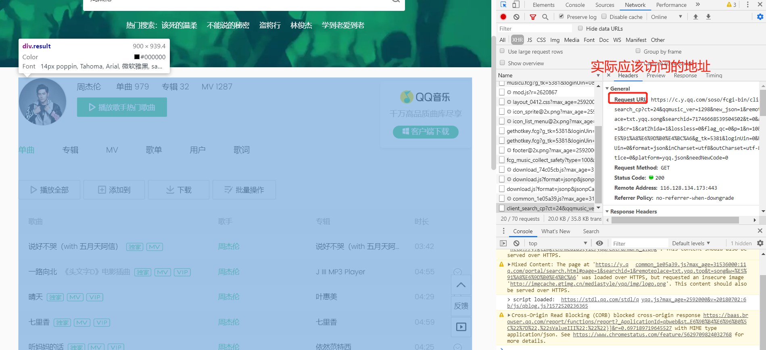The height and width of the screenshot is (350, 766).
Task: Check Hide data URLs
Action: coord(580,28)
